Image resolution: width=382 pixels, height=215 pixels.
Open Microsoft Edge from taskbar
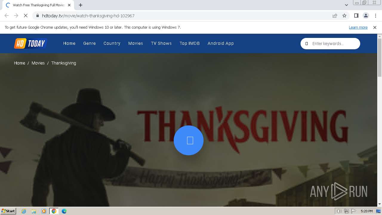64,211
